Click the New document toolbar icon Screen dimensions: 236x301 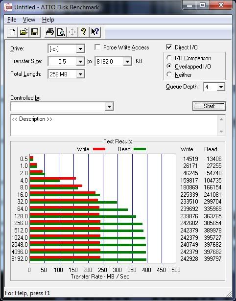coord(12,32)
